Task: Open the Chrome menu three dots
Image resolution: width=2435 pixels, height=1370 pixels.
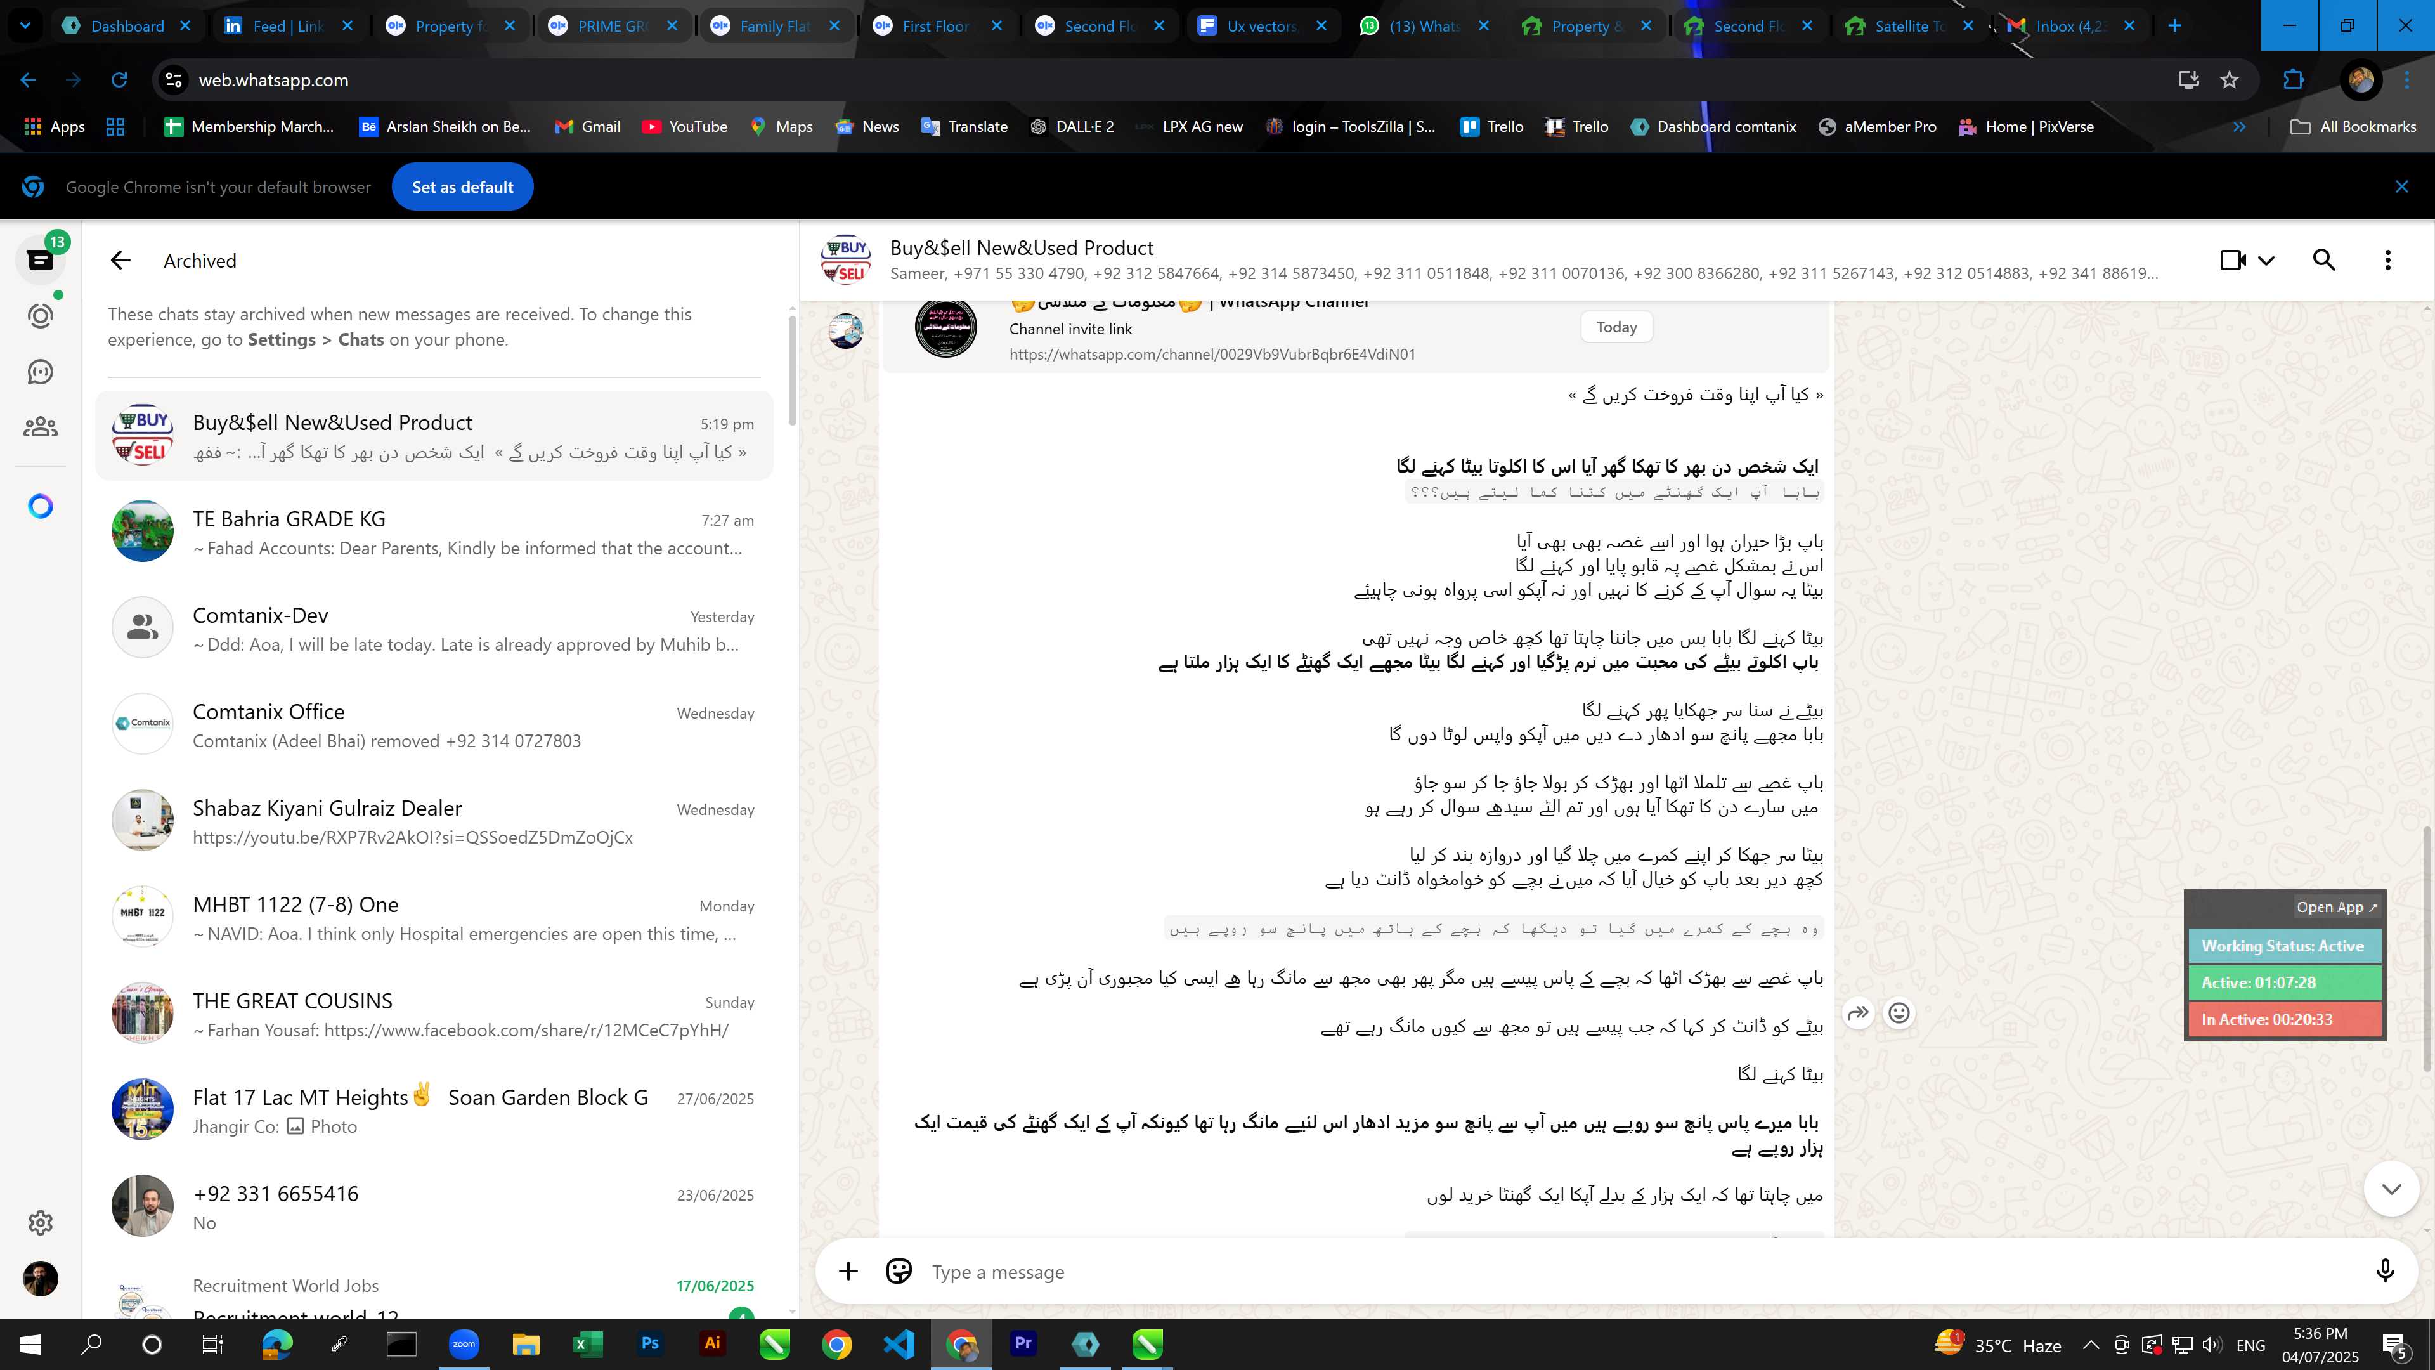Action: pos(2406,81)
